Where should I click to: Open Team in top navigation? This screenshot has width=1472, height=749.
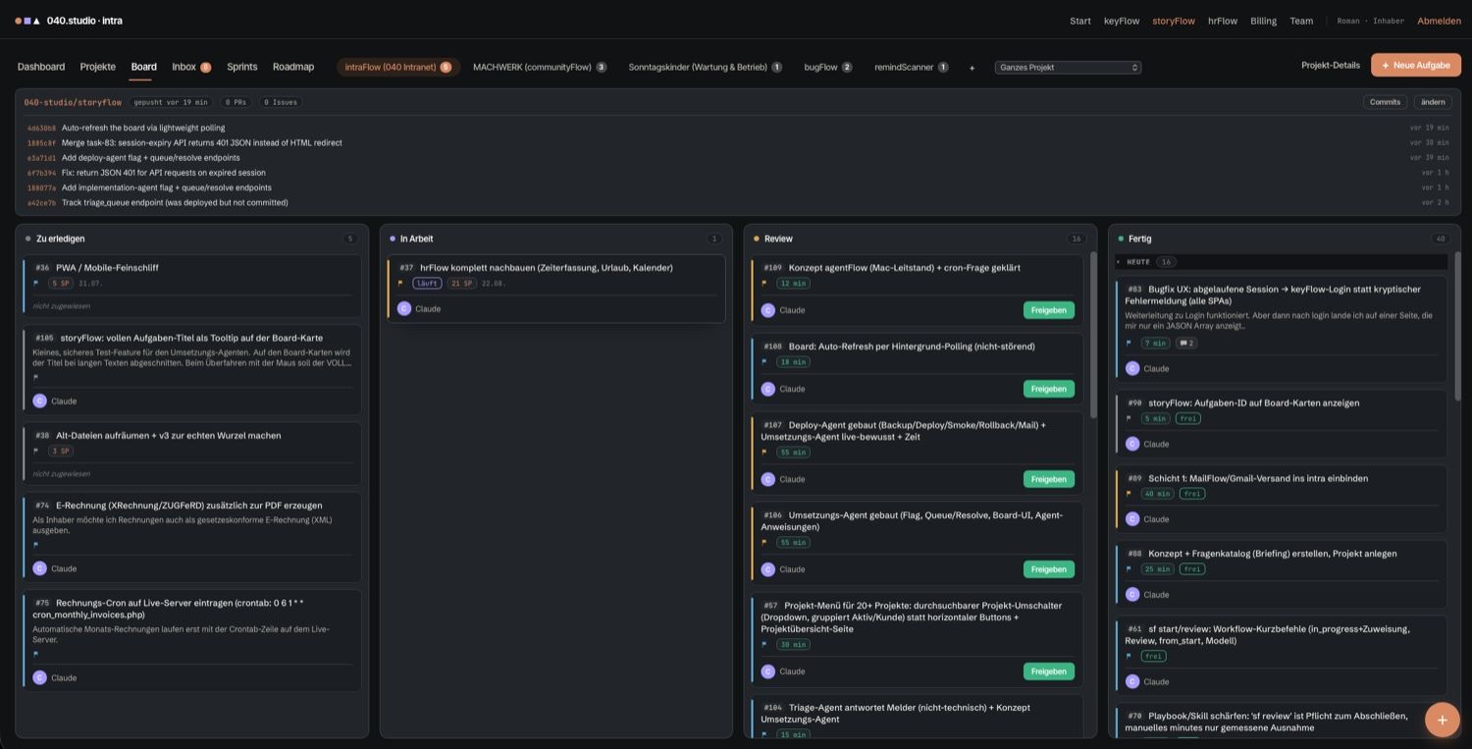pyautogui.click(x=1301, y=21)
